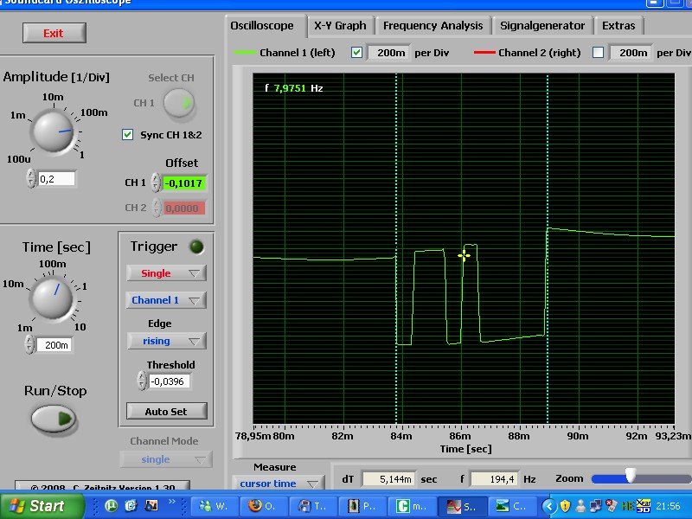Image resolution: width=692 pixels, height=519 pixels.
Task: Click the messenger person tray icon
Action: click(x=580, y=506)
